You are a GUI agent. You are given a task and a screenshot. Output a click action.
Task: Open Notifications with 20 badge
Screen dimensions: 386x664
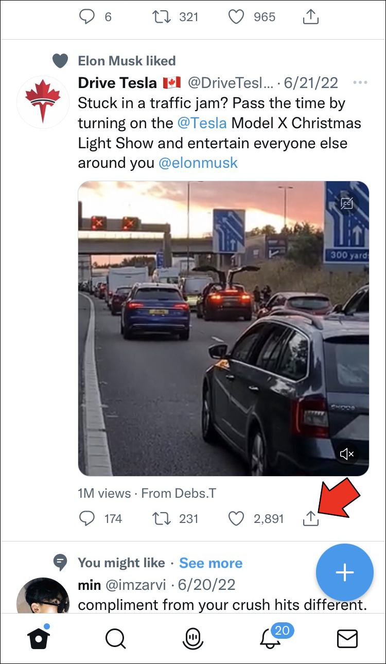click(271, 639)
